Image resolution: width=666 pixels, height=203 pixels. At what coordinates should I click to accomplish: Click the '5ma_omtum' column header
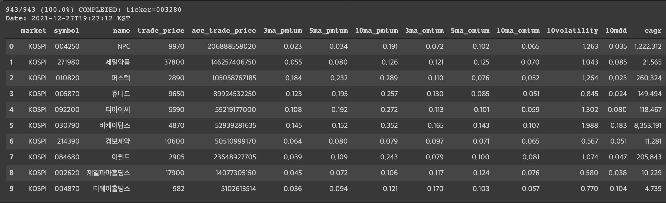click(470, 31)
